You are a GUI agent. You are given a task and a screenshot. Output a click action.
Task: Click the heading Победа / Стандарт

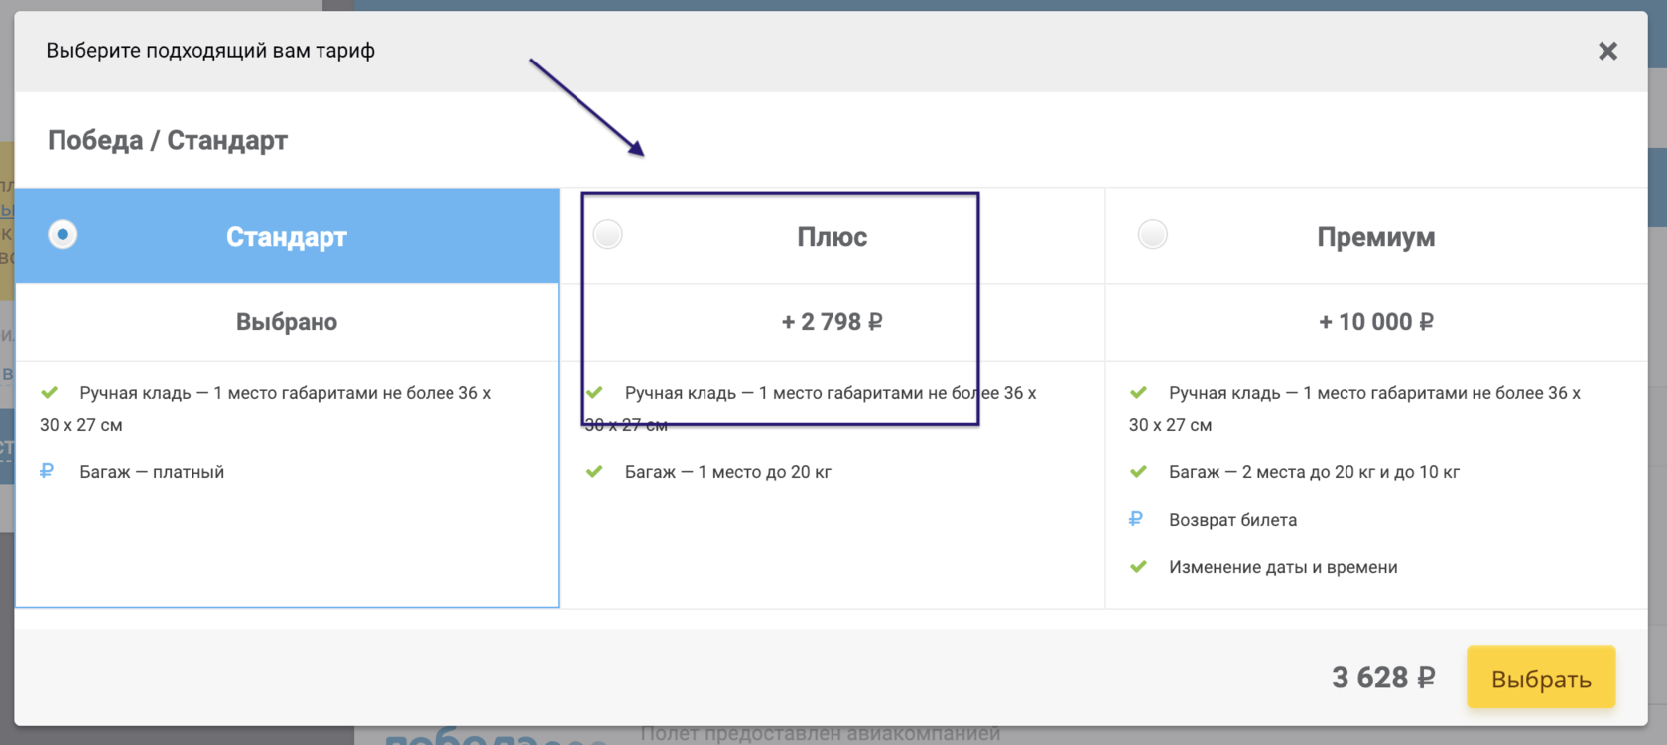click(168, 140)
